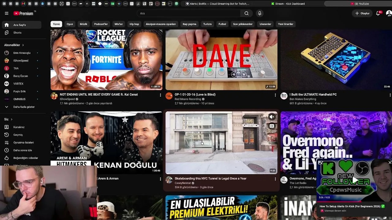
Task: Open Barış Özcan subscription avatar
Action: point(6,76)
